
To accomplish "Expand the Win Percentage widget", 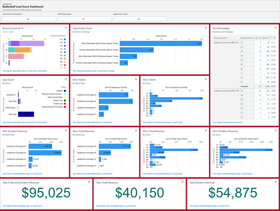I will pyautogui.click(x=275, y=28).
